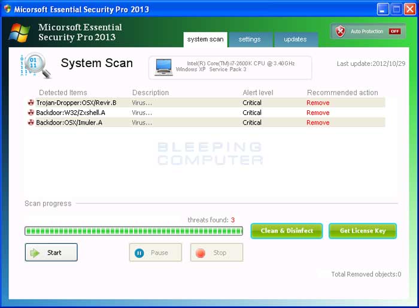Click the Windows flag logo in header
The width and height of the screenshot is (419, 308).
click(19, 32)
